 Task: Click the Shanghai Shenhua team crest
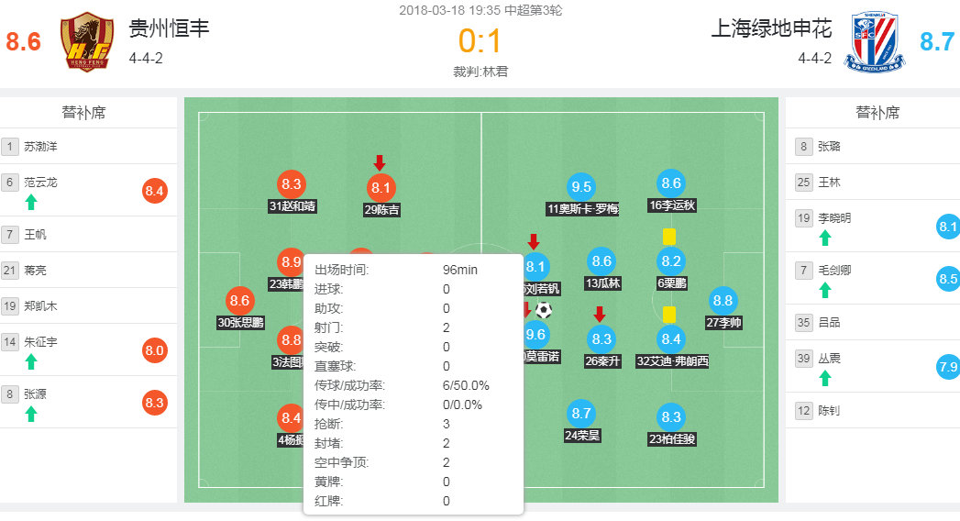pyautogui.click(x=875, y=42)
